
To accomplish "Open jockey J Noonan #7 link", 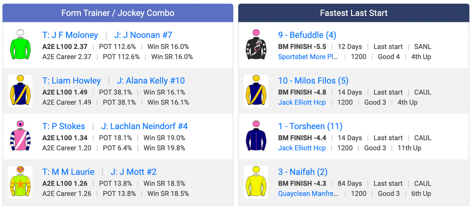I will tap(143, 35).
